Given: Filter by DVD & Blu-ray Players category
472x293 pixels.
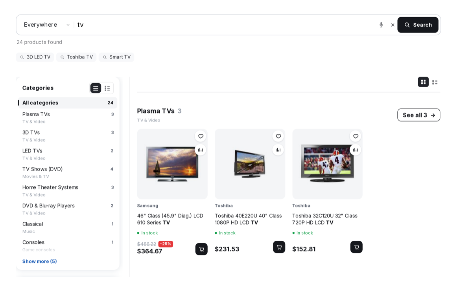Looking at the screenshot, I should [x=68, y=209].
